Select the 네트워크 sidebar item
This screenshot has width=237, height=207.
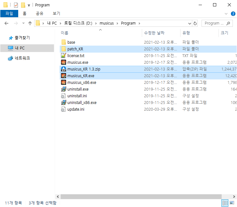22,58
